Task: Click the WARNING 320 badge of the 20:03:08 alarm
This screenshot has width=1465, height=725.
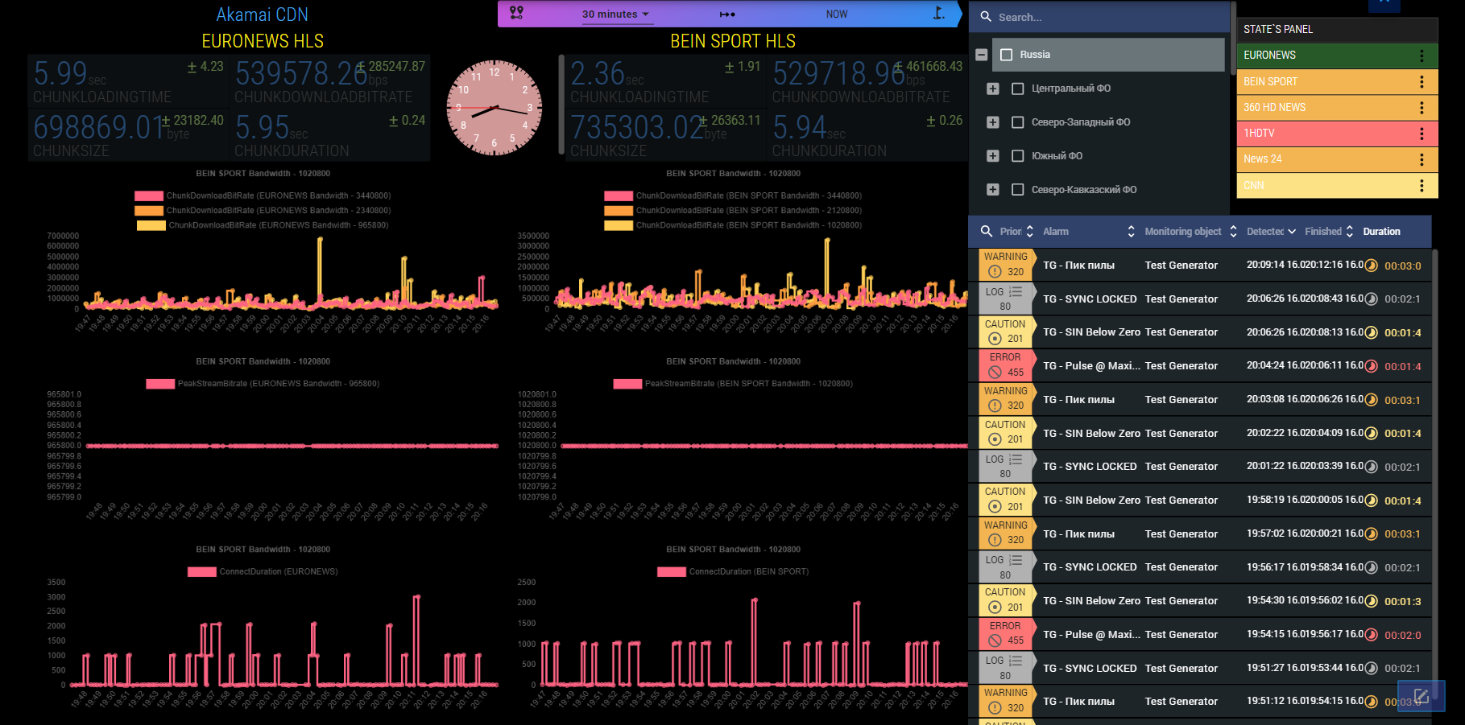Action: pyautogui.click(x=1005, y=399)
